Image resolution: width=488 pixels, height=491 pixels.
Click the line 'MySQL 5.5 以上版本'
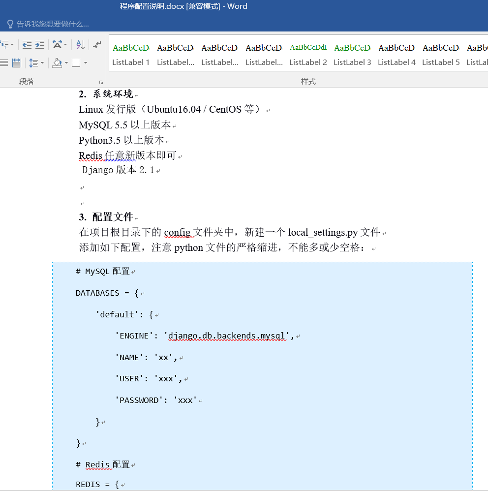tap(124, 125)
